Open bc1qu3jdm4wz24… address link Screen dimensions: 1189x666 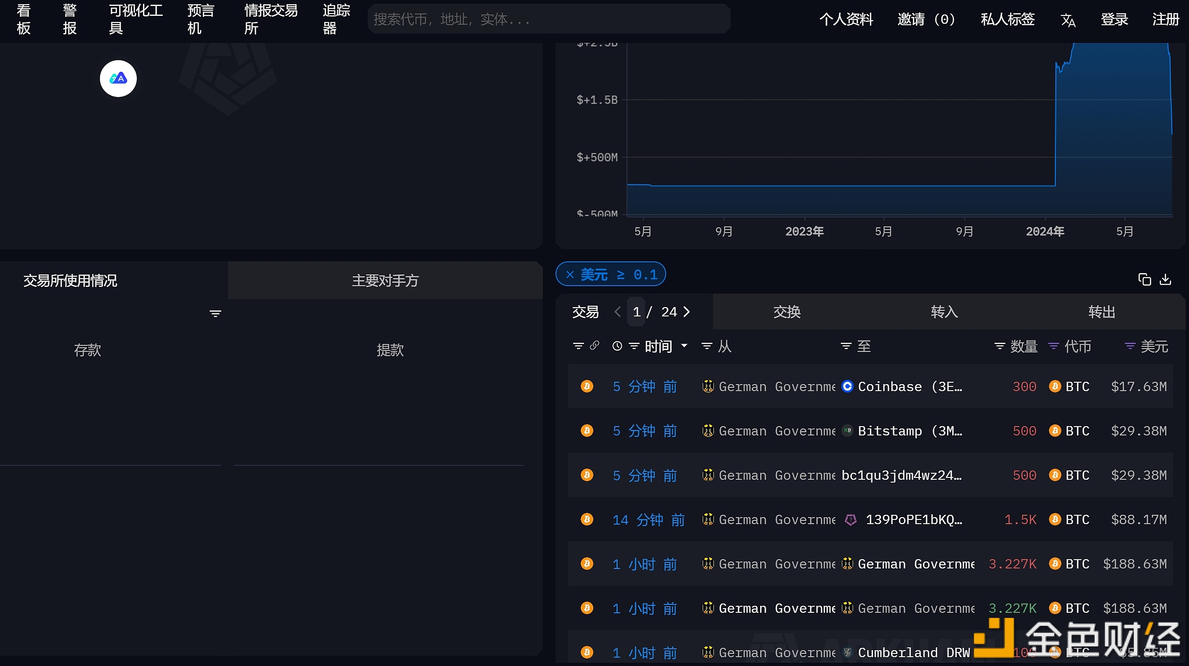[902, 475]
